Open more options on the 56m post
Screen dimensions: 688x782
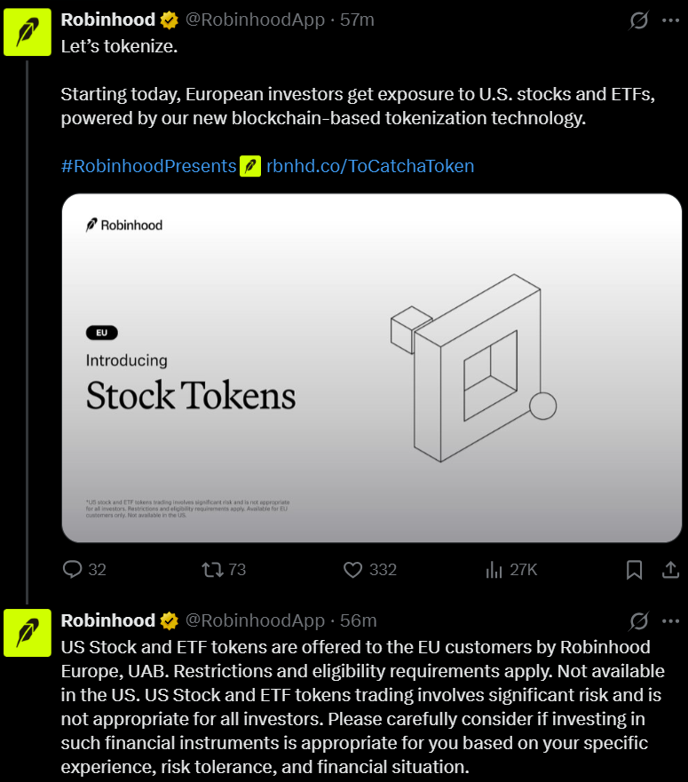(671, 620)
